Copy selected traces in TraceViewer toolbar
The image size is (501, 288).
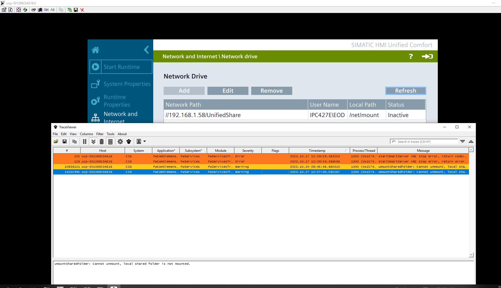click(x=74, y=141)
